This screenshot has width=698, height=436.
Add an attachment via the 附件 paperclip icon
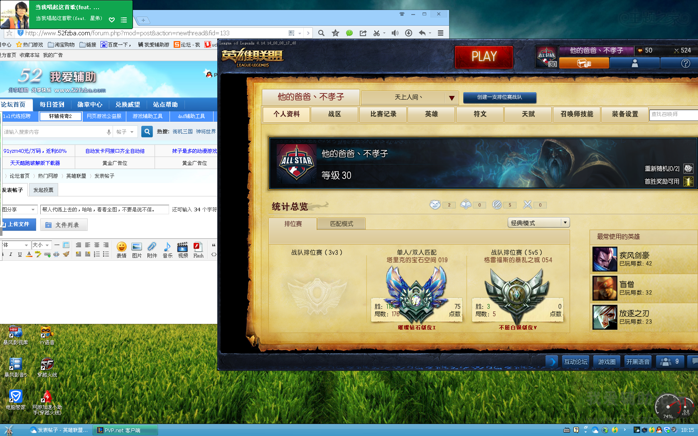point(152,250)
